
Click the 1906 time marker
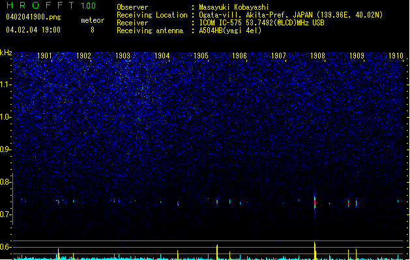point(239,55)
